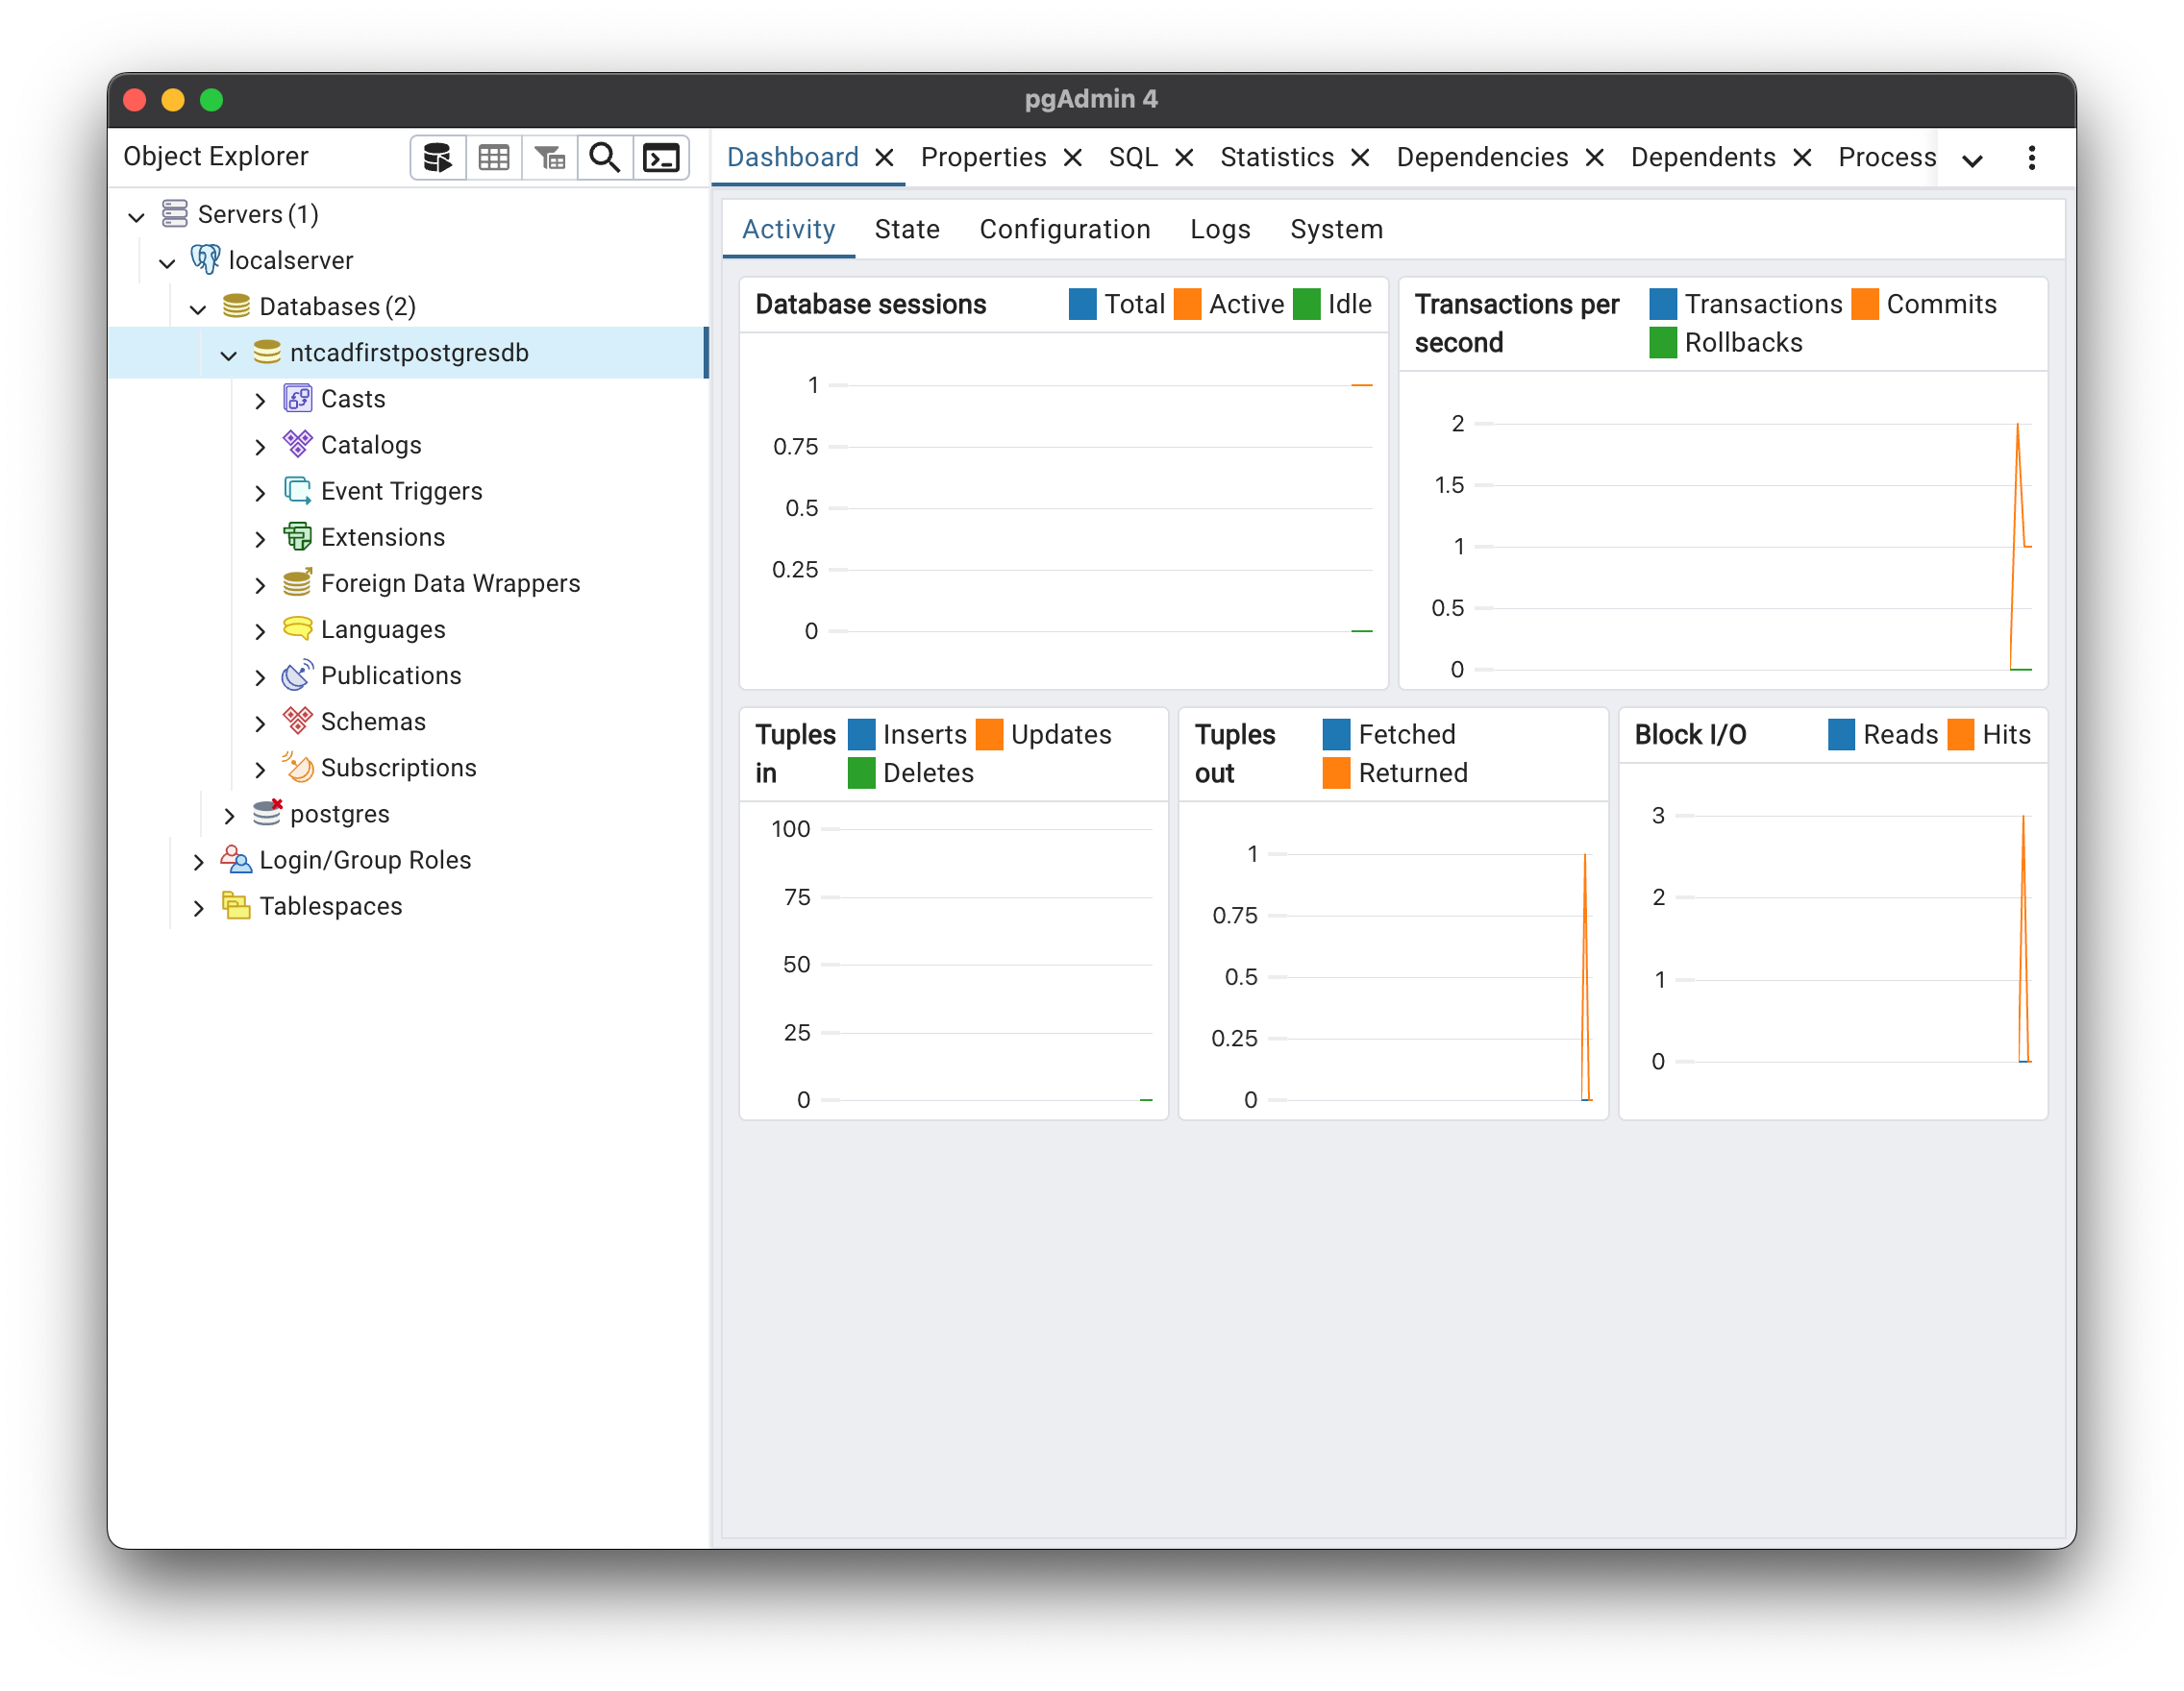Switch to the Statistics tab
The image size is (2184, 1691).
[x=1277, y=157]
